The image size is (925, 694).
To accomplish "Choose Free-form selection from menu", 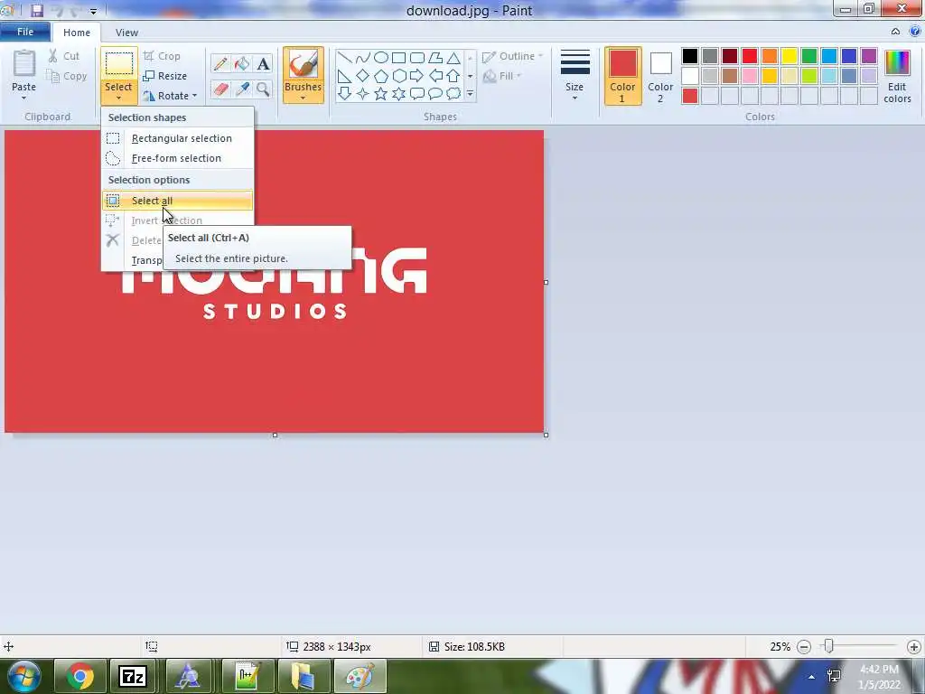I will 178,158.
